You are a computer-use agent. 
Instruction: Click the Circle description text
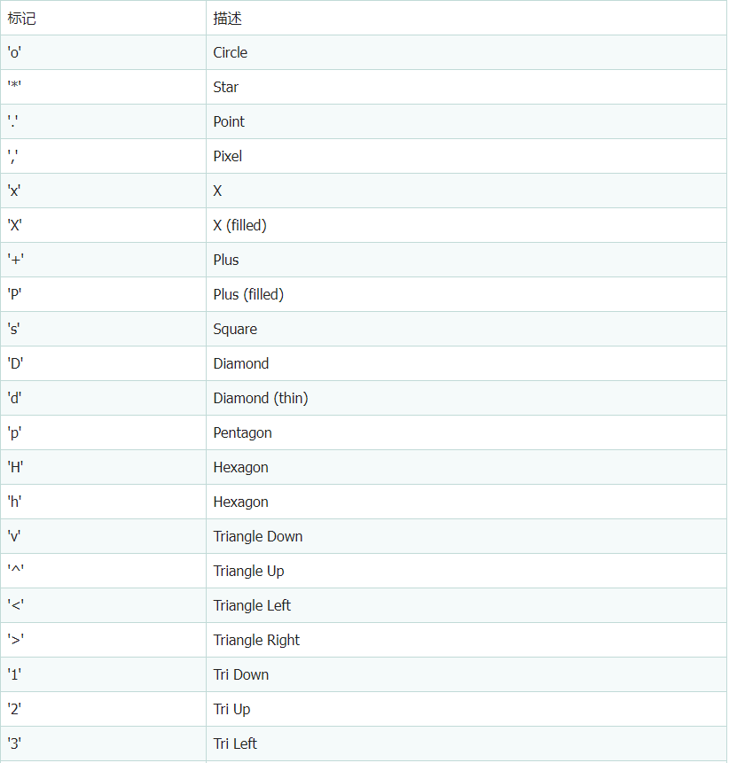(231, 52)
